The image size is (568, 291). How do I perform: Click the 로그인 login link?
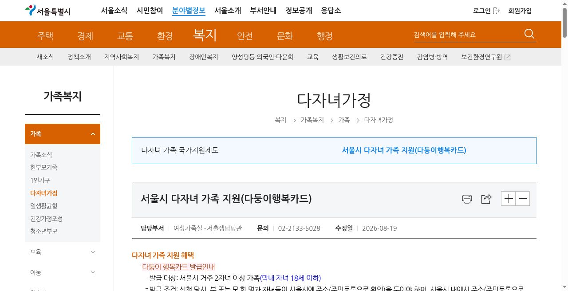[x=486, y=11]
